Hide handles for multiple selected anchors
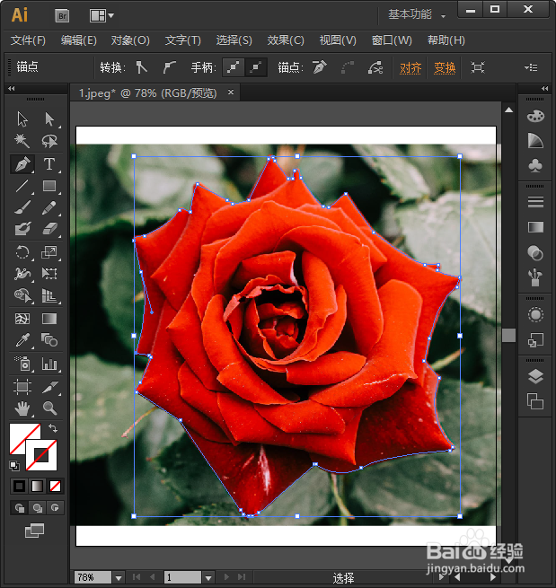556x588 pixels. (256, 67)
